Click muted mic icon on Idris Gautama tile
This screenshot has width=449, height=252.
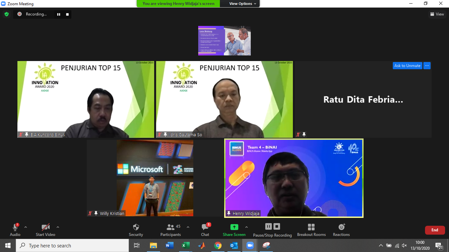tap(159, 135)
